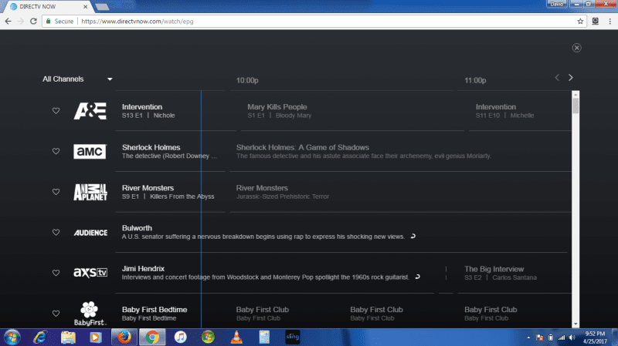Click the browser back arrow
The height and width of the screenshot is (346, 618).
8,22
